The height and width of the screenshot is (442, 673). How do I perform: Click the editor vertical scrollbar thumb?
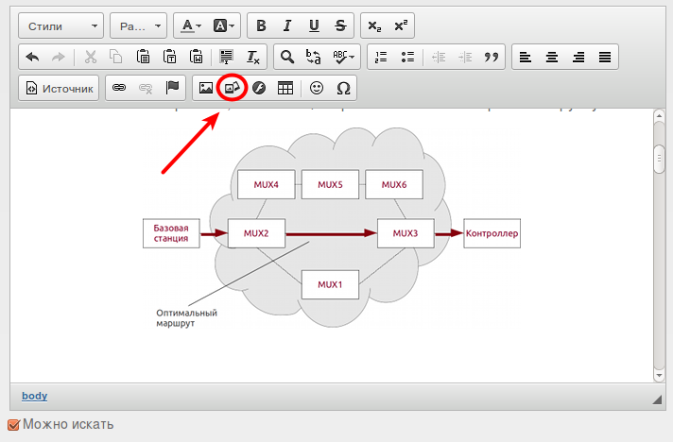click(x=659, y=158)
